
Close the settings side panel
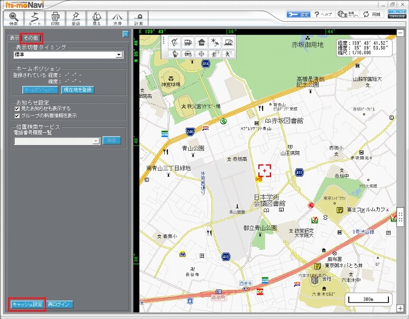(126, 34)
